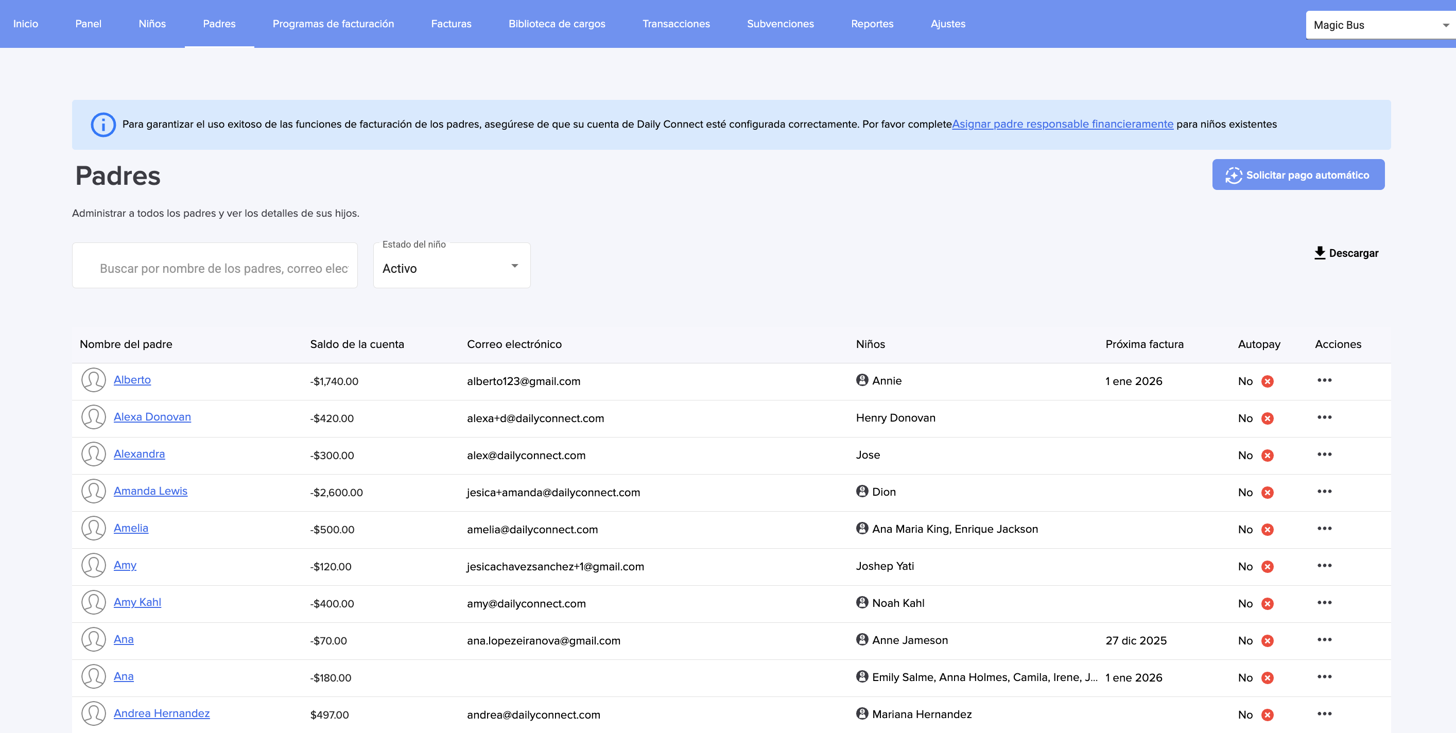Open the three-dot actions menu for Amy Kahl
Viewport: 1456px width, 733px height.
pos(1324,602)
